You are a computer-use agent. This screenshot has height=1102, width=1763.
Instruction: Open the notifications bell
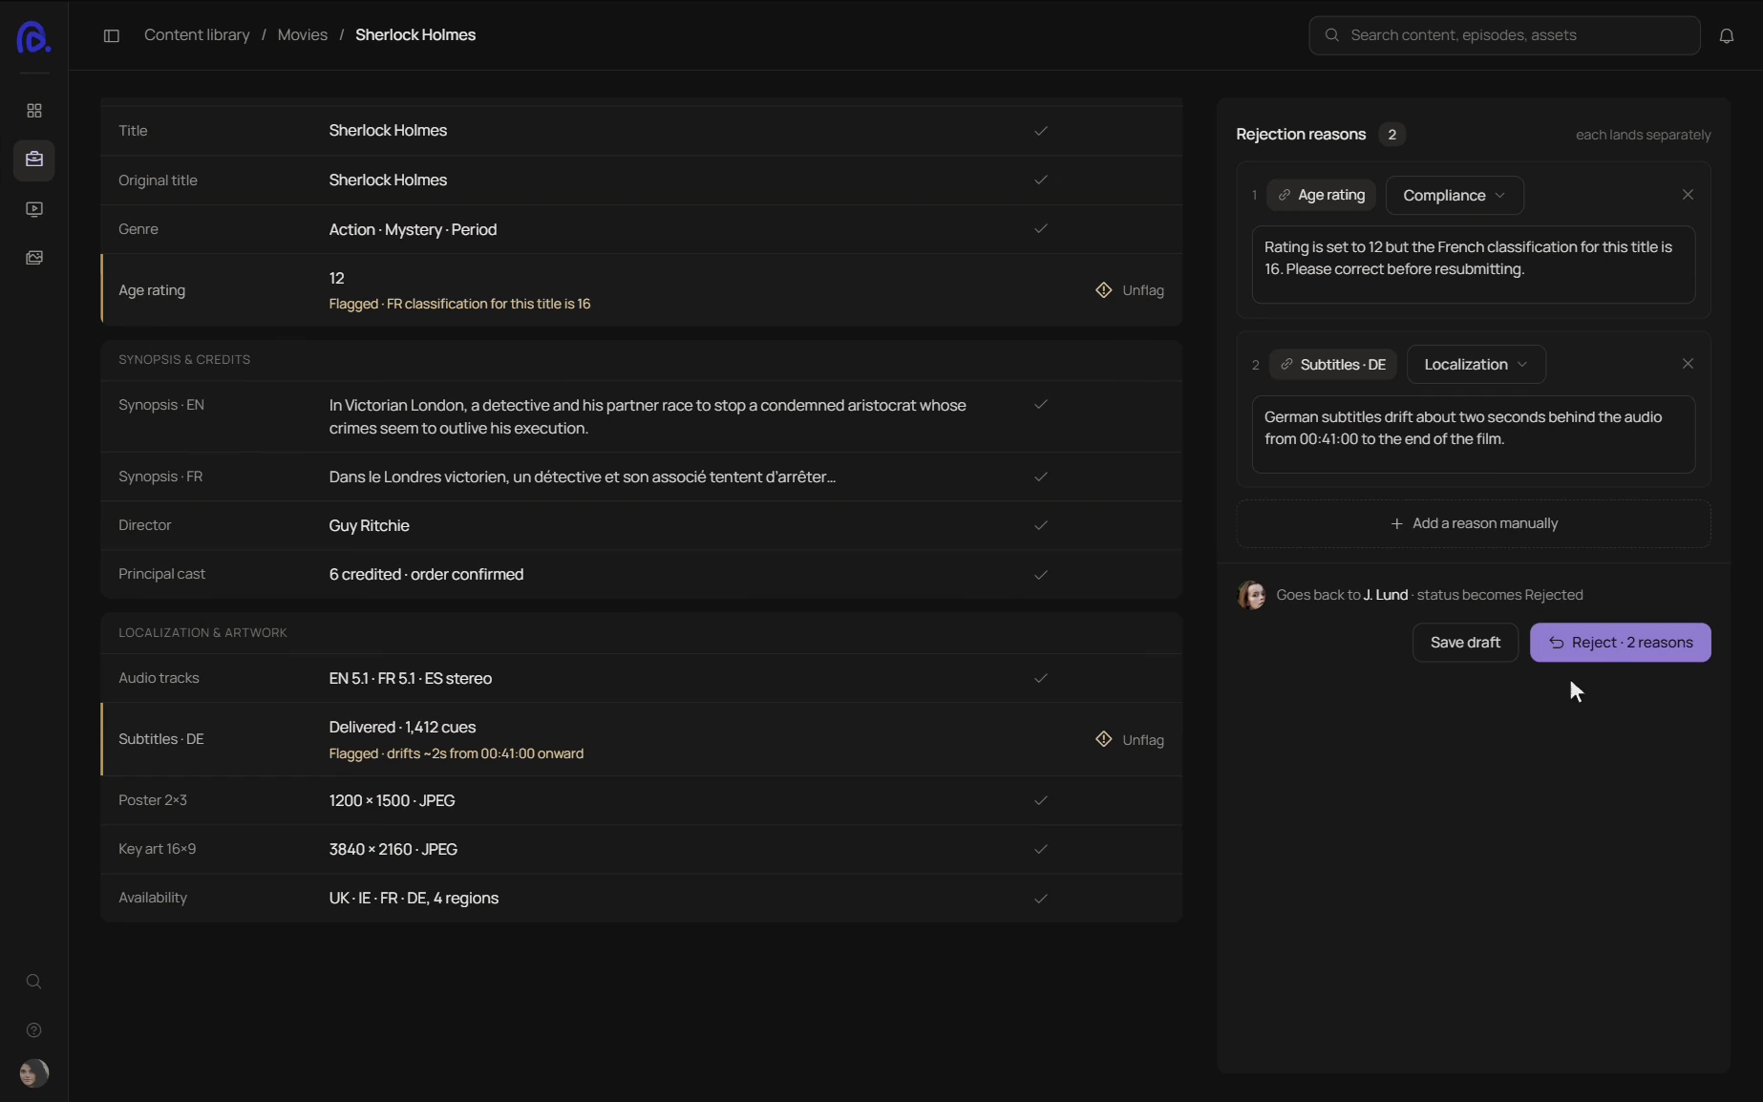click(x=1727, y=35)
